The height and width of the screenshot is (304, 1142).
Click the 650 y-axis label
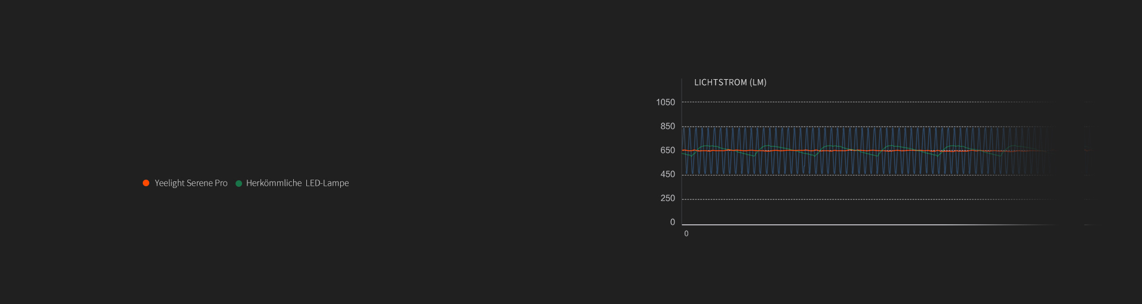click(x=667, y=151)
